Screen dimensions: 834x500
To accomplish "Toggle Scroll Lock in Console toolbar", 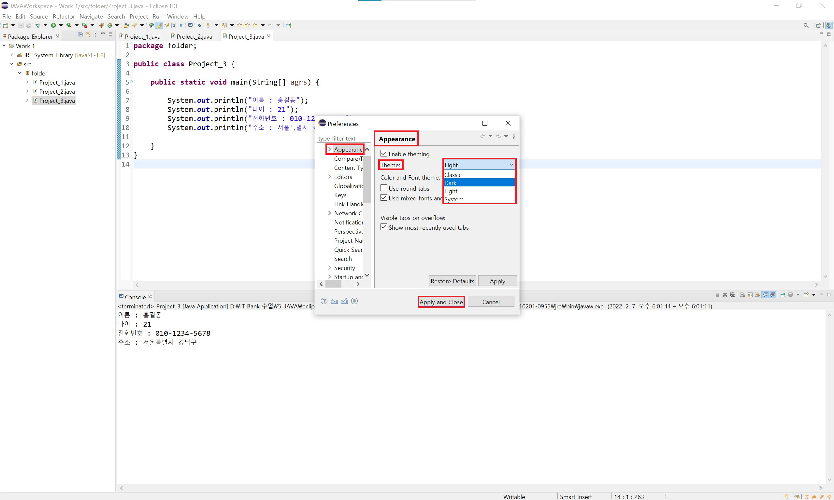I will tap(750, 295).
